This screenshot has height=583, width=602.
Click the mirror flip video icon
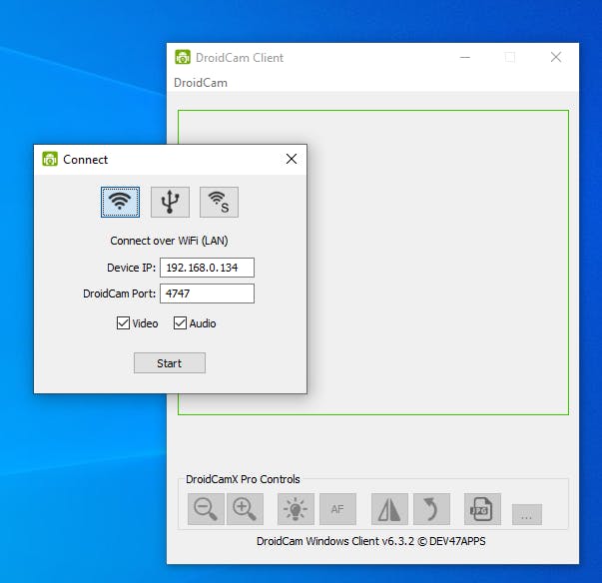tap(389, 509)
